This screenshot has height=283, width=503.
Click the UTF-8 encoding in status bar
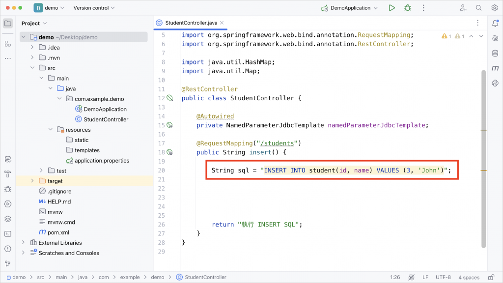[x=443, y=277]
